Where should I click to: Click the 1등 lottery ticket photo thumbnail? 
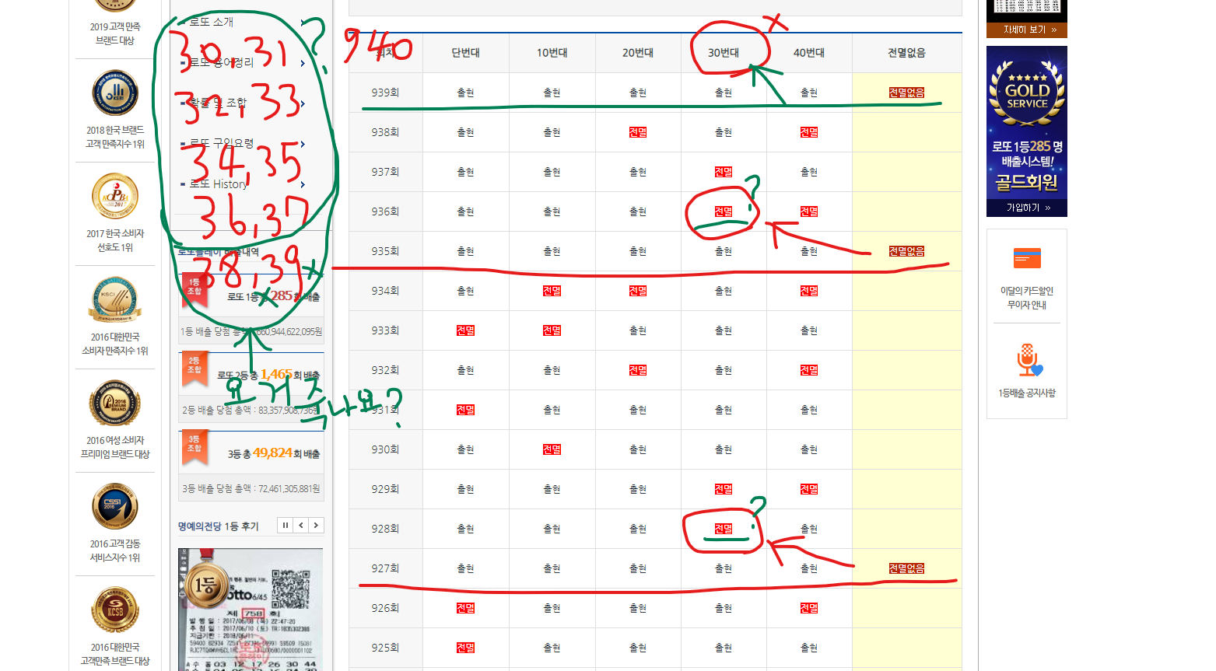251,610
